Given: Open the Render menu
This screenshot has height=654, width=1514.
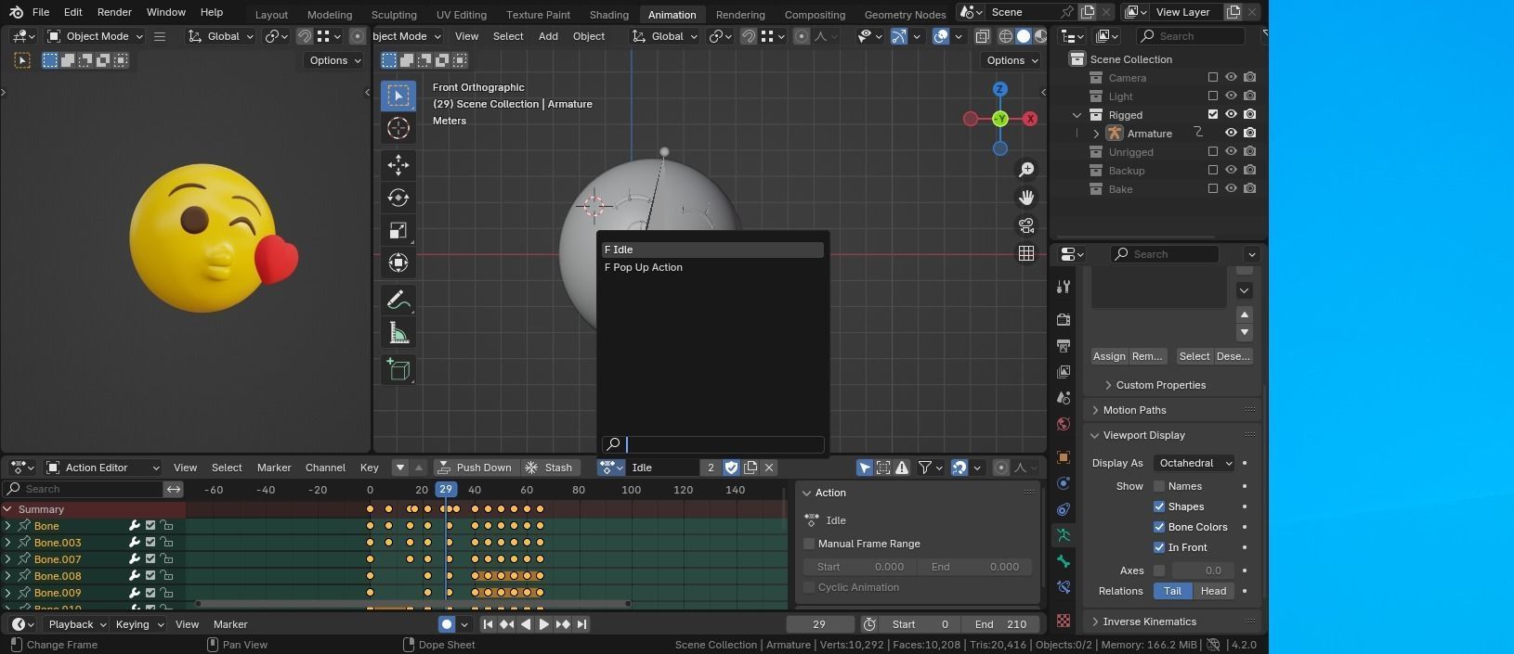Looking at the screenshot, I should coord(114,12).
